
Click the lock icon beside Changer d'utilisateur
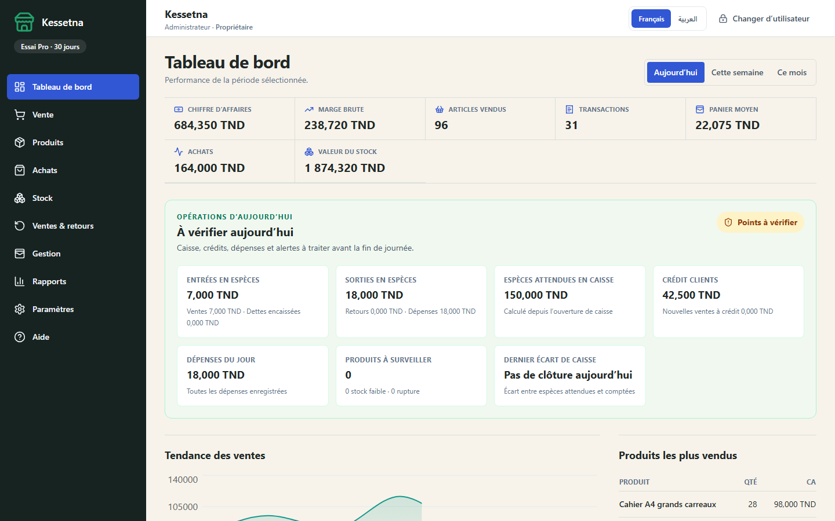click(723, 19)
